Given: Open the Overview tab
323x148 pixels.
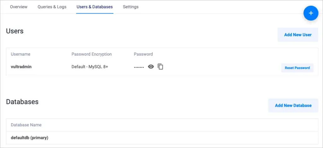Looking at the screenshot, I should 19,7.
